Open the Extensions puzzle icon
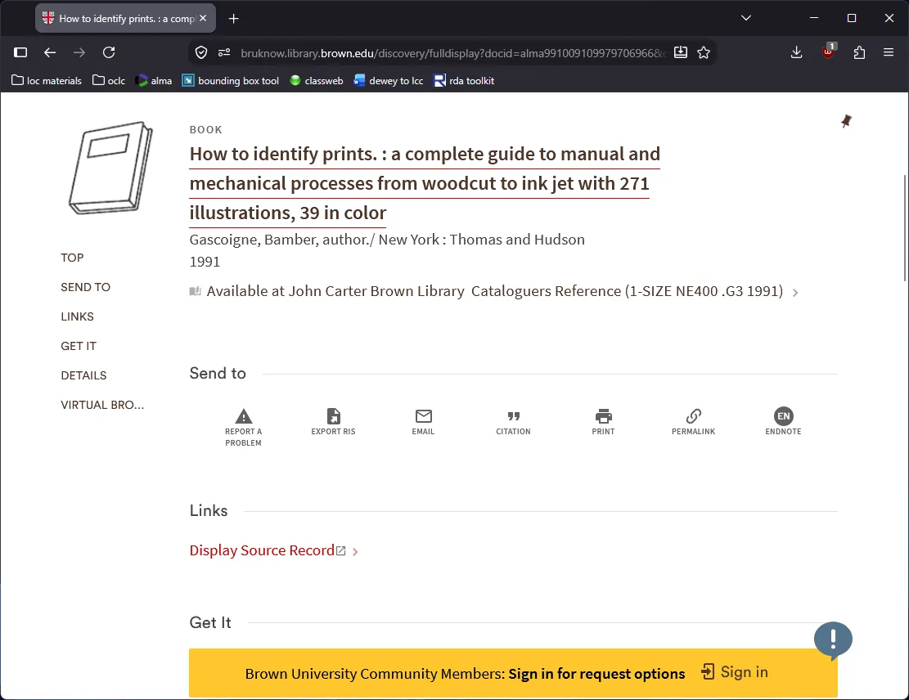Screen dimensions: 909x700 (x=859, y=52)
